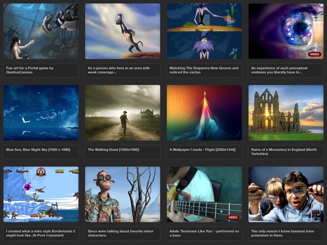327x245 pixels.
Task: Click the VIDEO badge on the bass image
Action: pyautogui.click(x=233, y=217)
